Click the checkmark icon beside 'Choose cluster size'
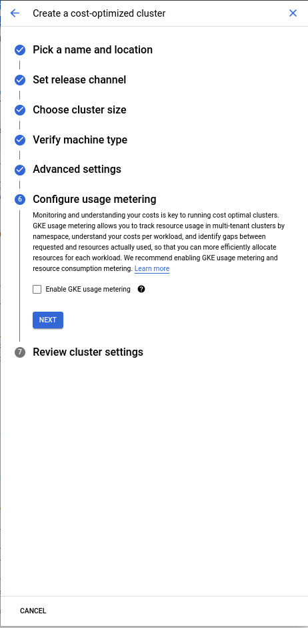The image size is (308, 628). [20, 109]
